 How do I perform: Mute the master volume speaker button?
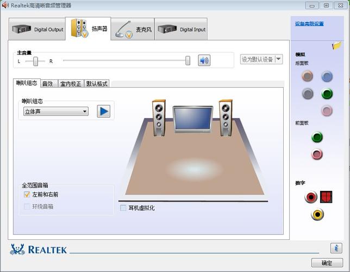tap(204, 60)
